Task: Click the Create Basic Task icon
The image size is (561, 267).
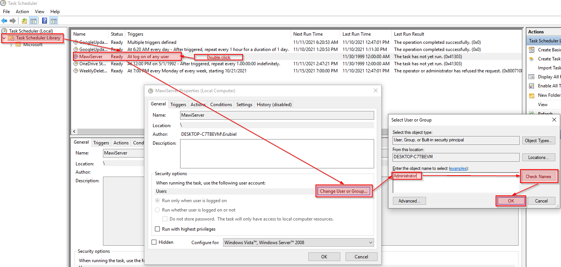Action: tap(531, 50)
